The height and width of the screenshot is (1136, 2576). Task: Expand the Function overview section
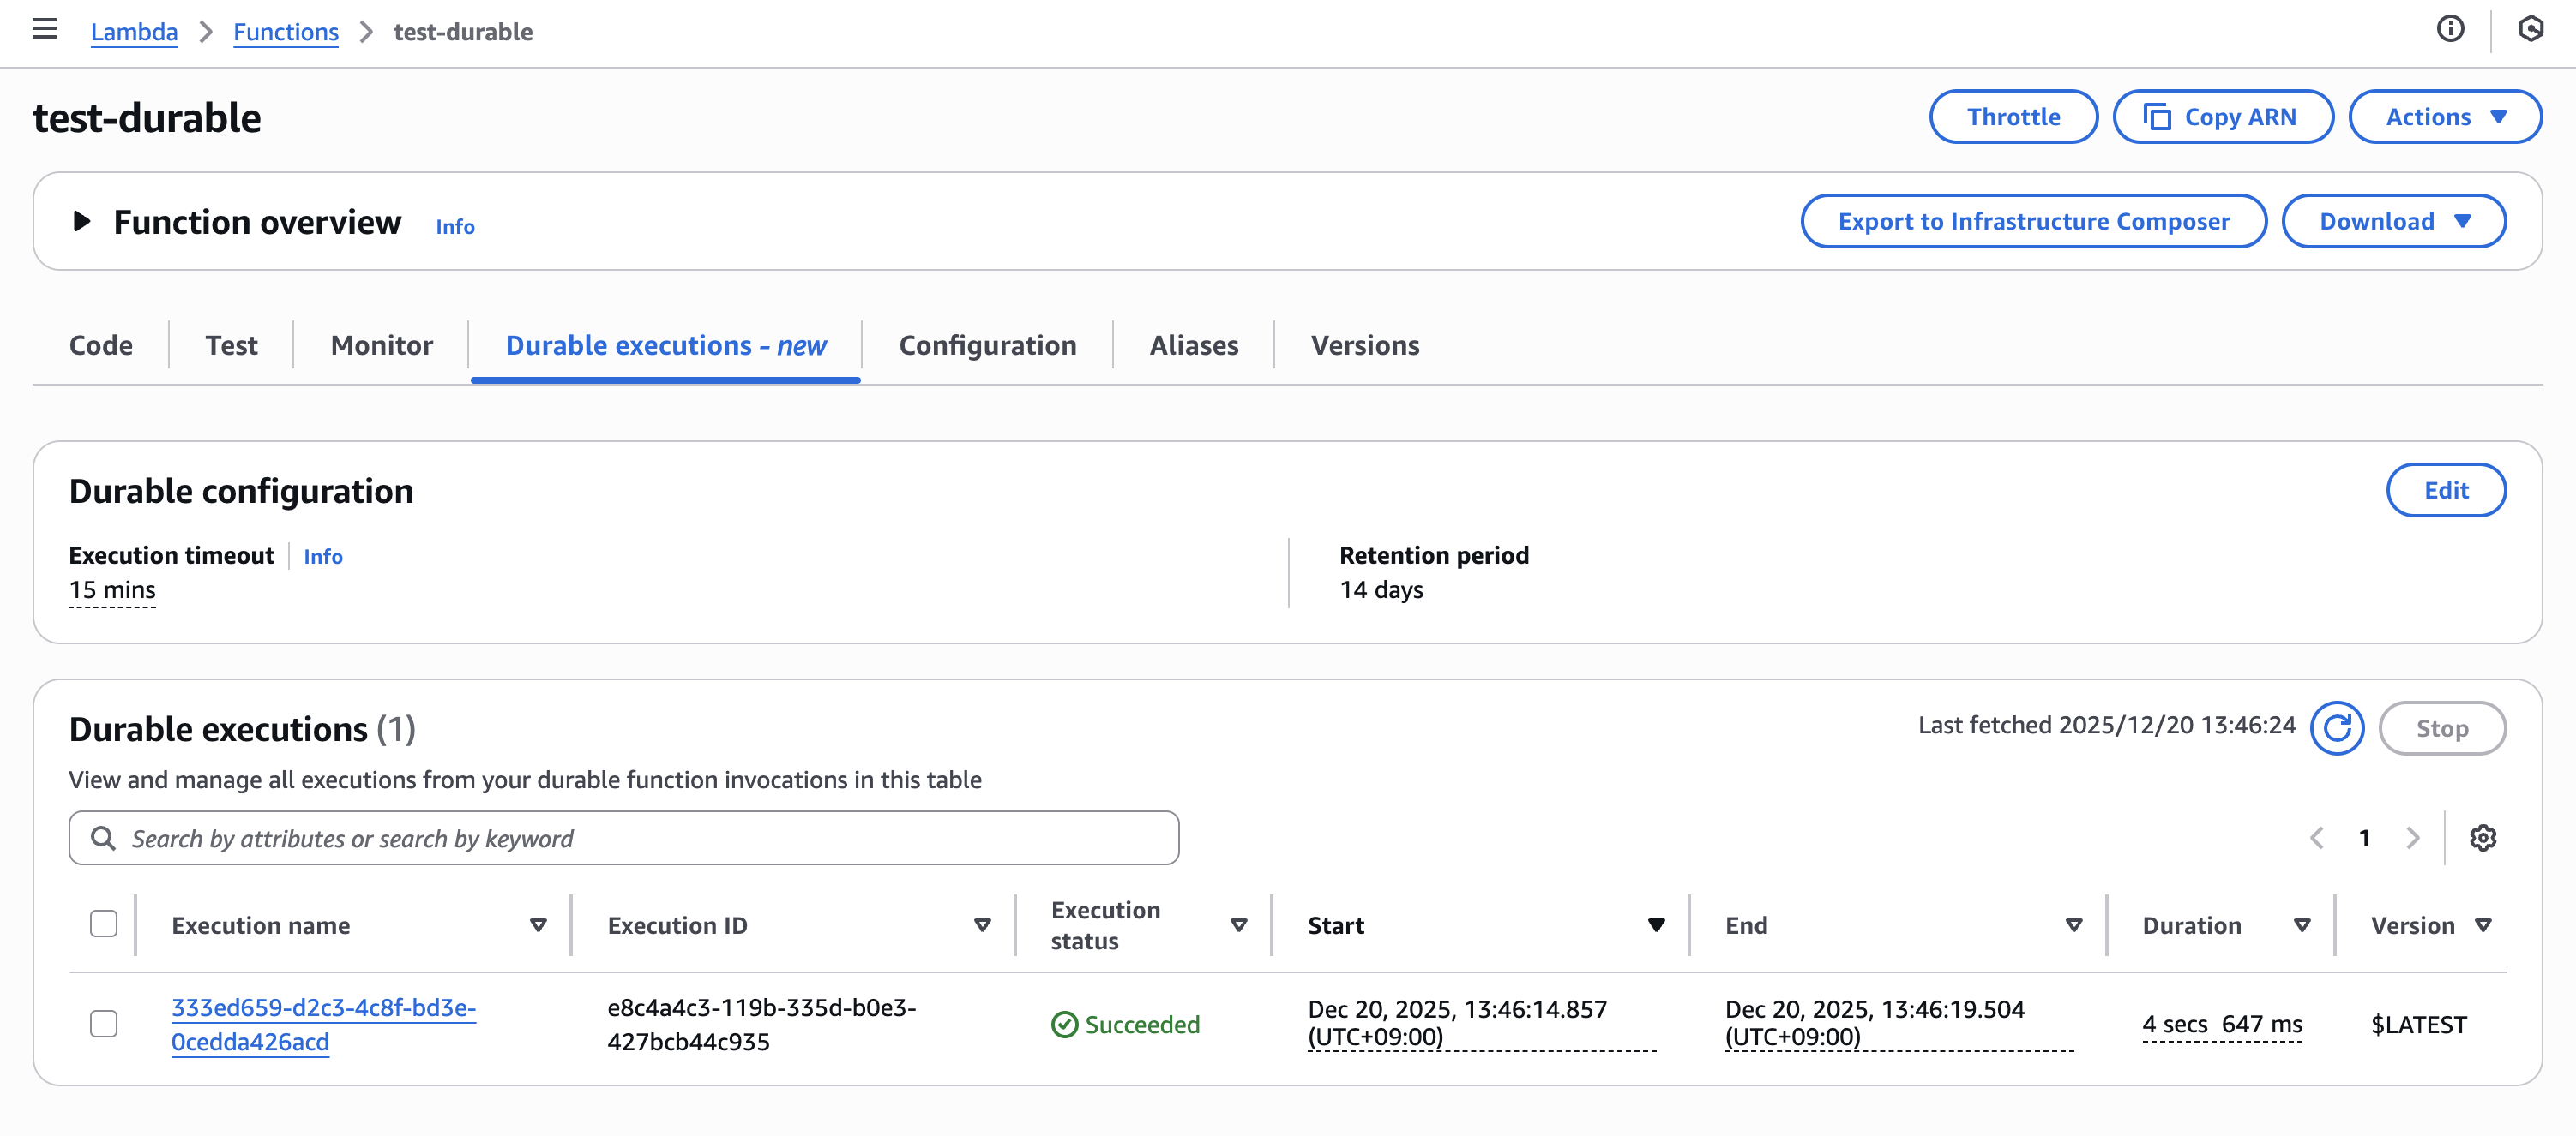point(82,221)
